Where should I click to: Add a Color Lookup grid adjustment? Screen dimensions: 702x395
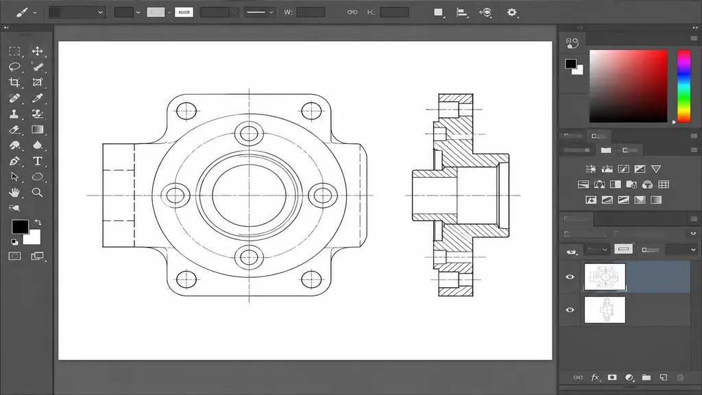[x=664, y=184]
